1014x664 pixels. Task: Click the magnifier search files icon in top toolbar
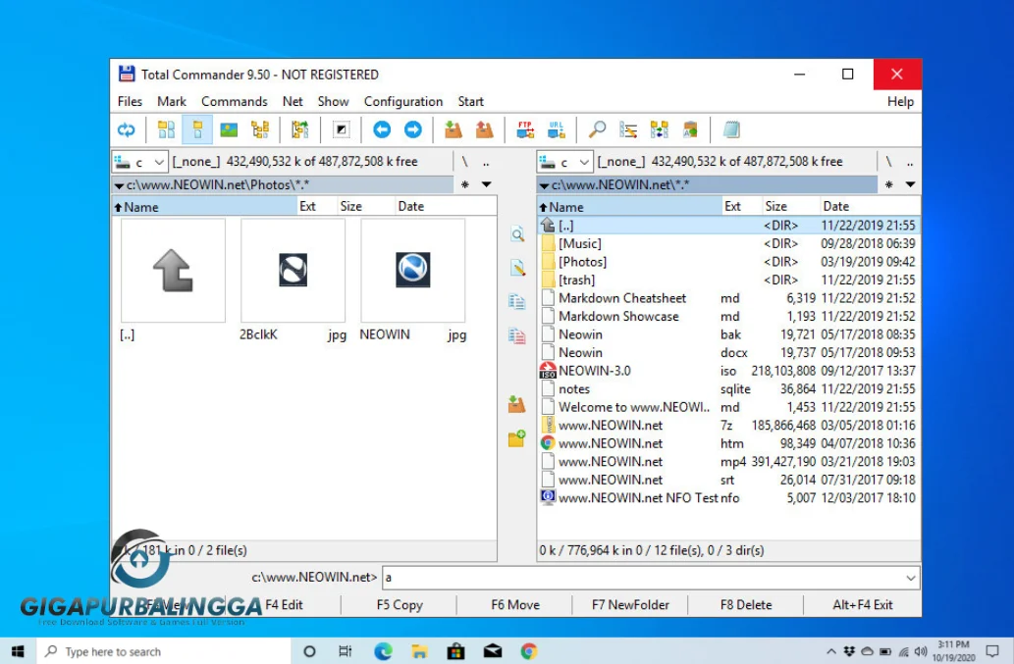click(x=597, y=129)
